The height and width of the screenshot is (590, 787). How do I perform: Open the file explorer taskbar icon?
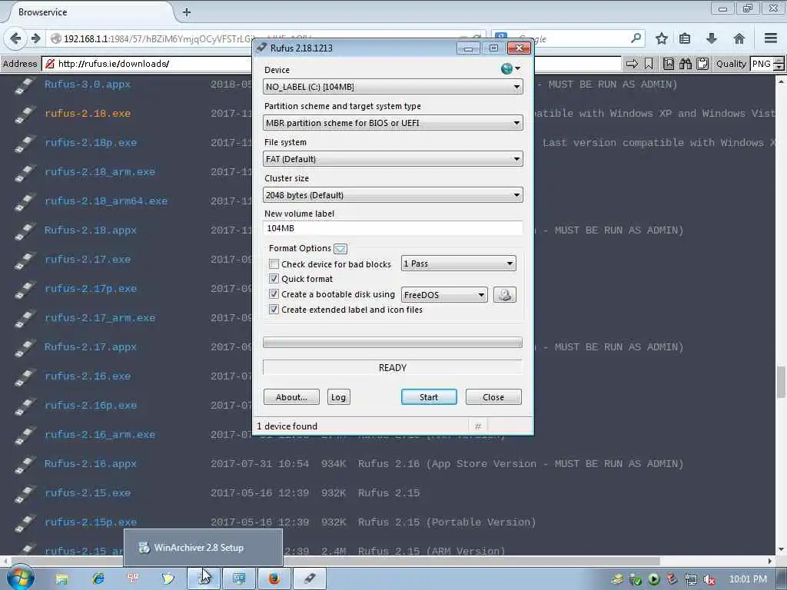point(61,579)
